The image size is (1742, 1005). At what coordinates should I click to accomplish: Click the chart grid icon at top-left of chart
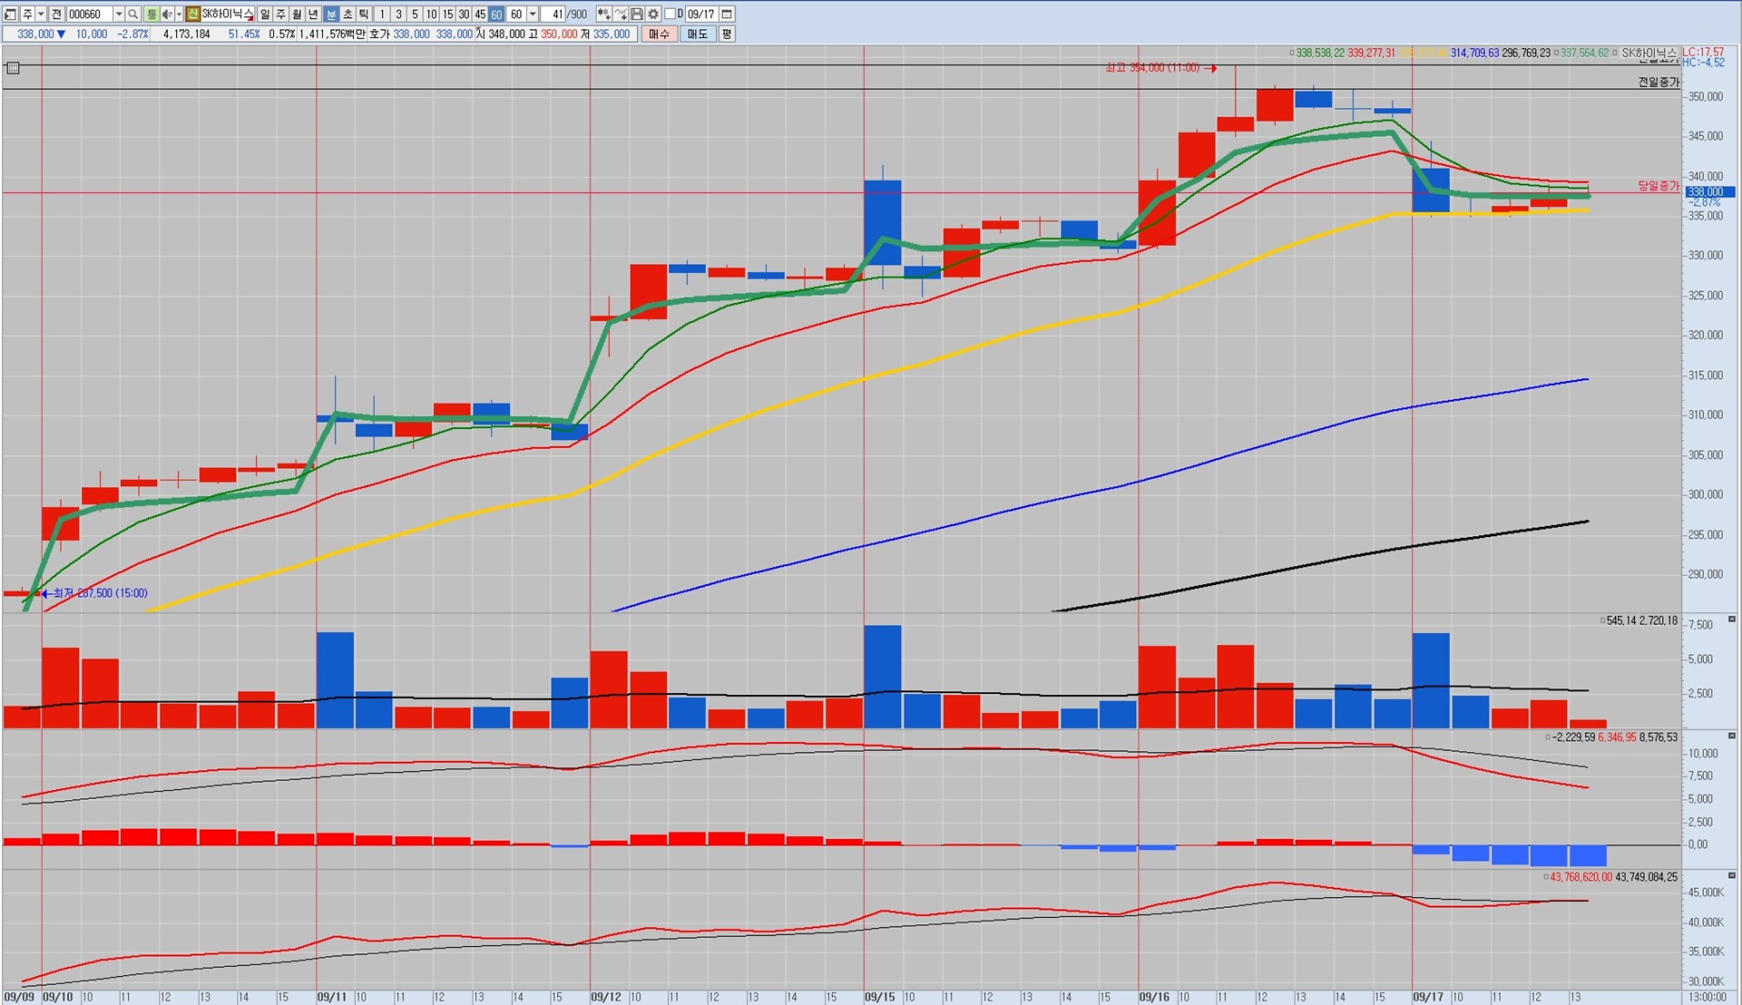coord(13,68)
